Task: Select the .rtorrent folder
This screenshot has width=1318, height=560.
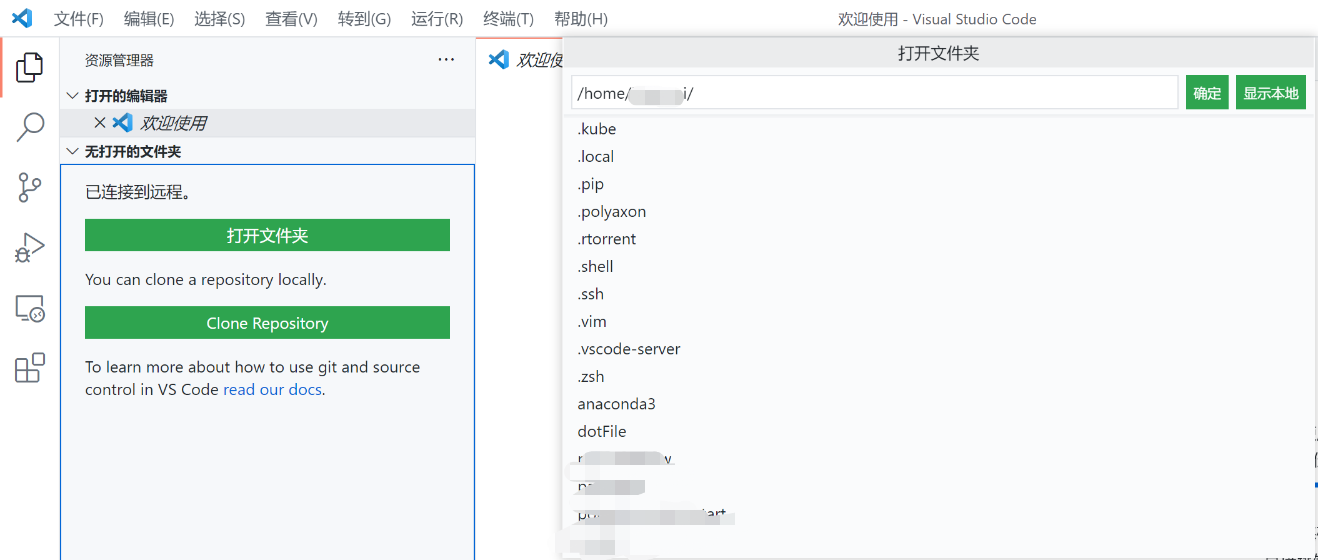Action: 937,239
